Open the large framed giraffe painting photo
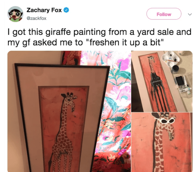The height and width of the screenshot is (172, 193). (x=69, y=111)
